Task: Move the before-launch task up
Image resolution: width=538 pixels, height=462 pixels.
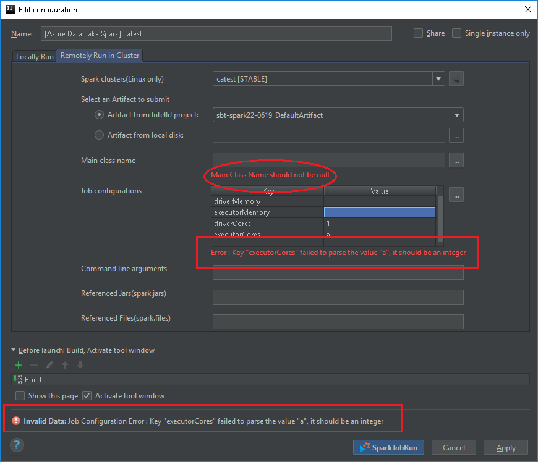Action: (64, 365)
